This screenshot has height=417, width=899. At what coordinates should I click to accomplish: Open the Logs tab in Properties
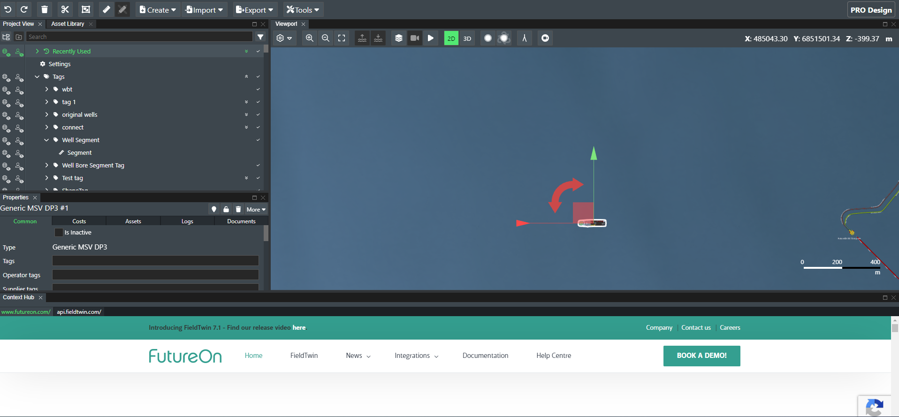click(x=187, y=221)
